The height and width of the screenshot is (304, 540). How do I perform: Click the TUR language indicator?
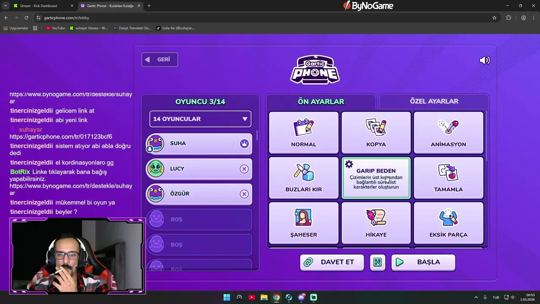click(496, 297)
